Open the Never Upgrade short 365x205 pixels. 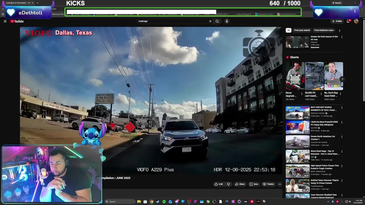coord(295,76)
